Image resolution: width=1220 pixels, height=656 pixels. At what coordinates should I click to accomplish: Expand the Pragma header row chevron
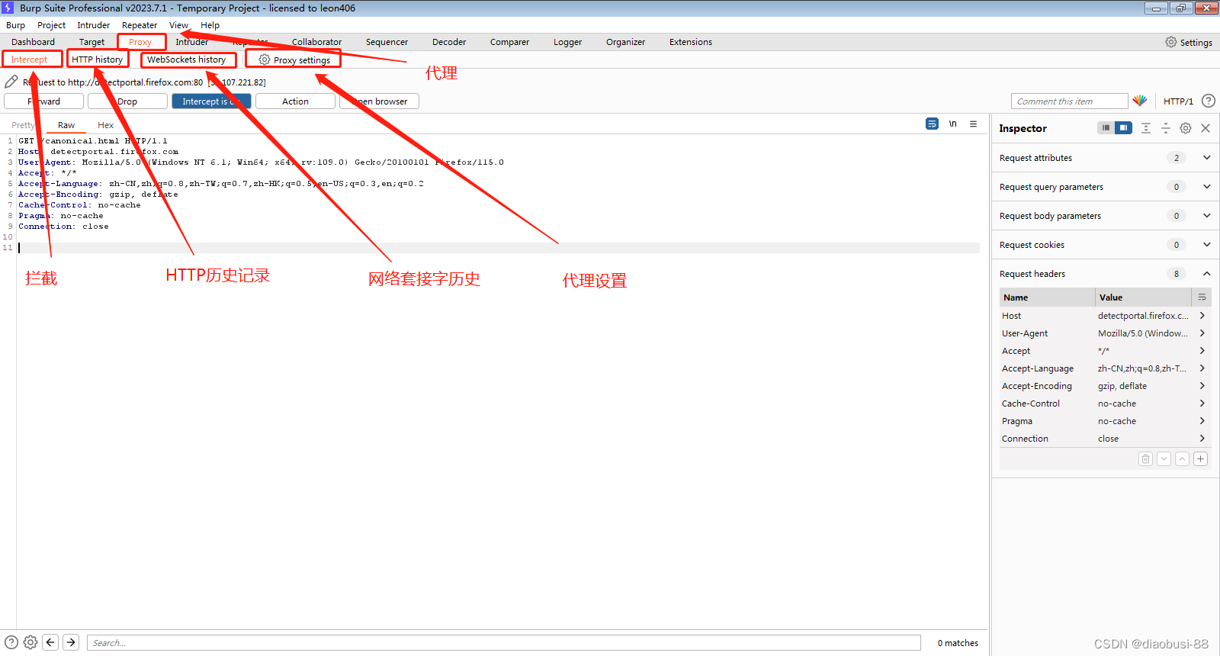click(1202, 421)
